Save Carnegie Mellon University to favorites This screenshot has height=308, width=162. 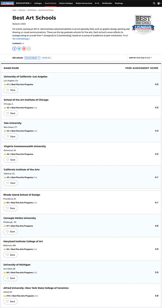click(x=11, y=231)
